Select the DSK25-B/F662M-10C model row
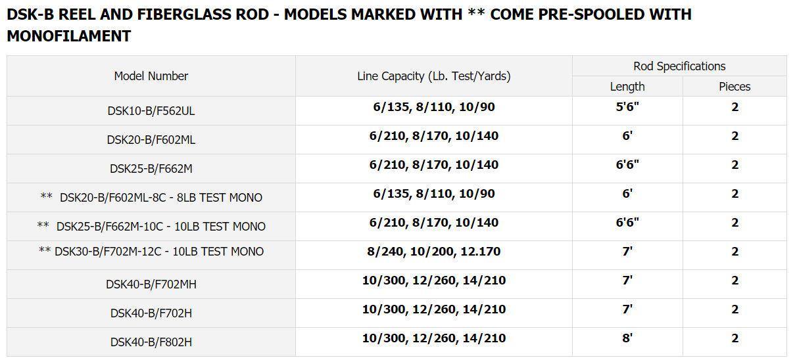The image size is (795, 362). tap(151, 227)
